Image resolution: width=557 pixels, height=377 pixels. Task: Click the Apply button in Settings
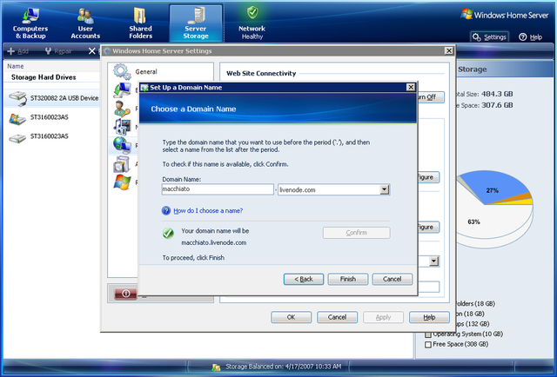tap(383, 317)
